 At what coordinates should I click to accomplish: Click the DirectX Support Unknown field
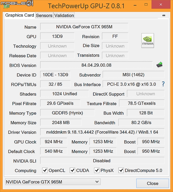(146, 94)
